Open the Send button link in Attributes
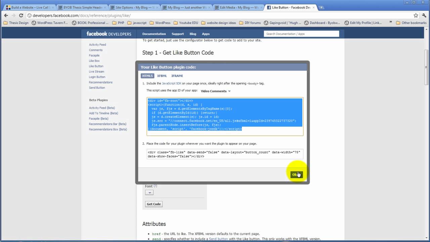The height and width of the screenshot is (242, 430). (218, 239)
